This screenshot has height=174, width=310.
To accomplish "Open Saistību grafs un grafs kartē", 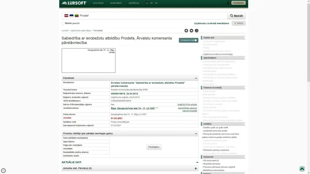I will (215, 128).
